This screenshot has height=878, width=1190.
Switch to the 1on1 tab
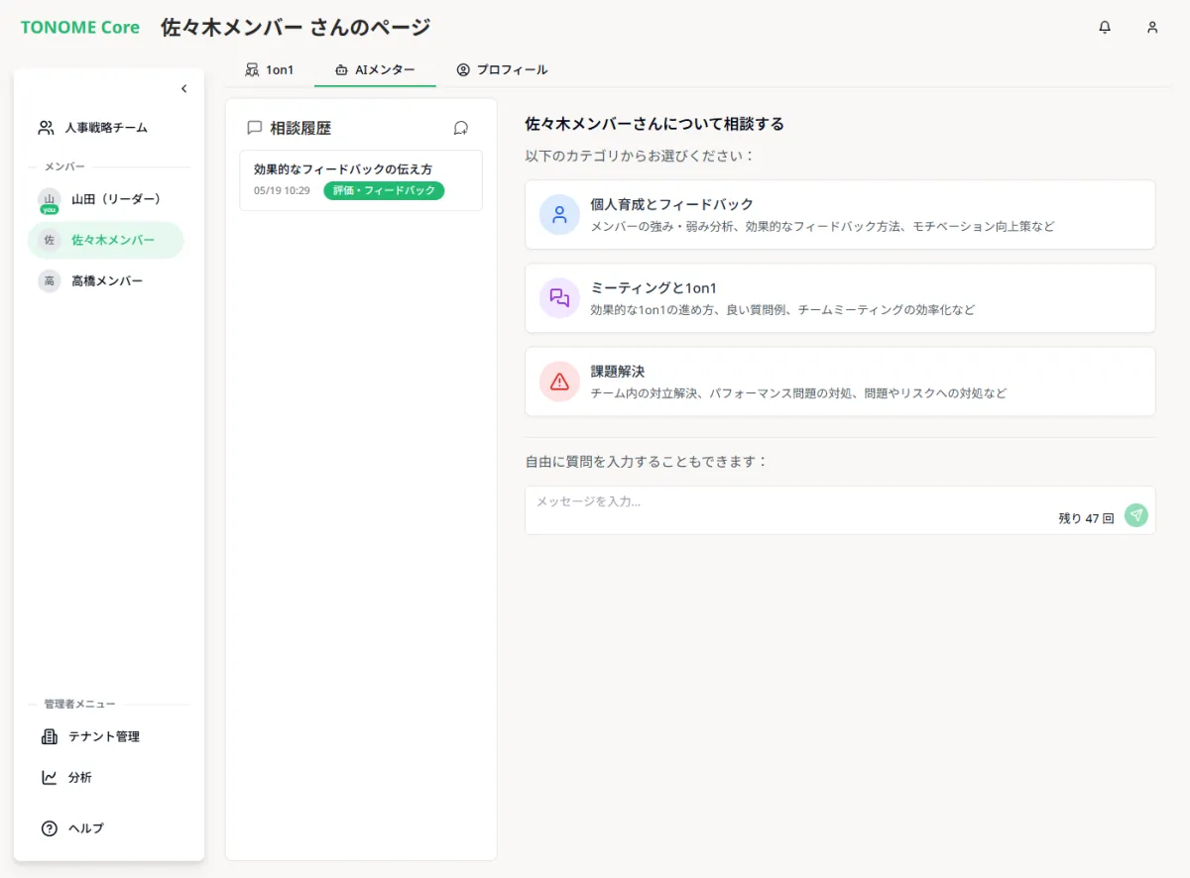270,70
